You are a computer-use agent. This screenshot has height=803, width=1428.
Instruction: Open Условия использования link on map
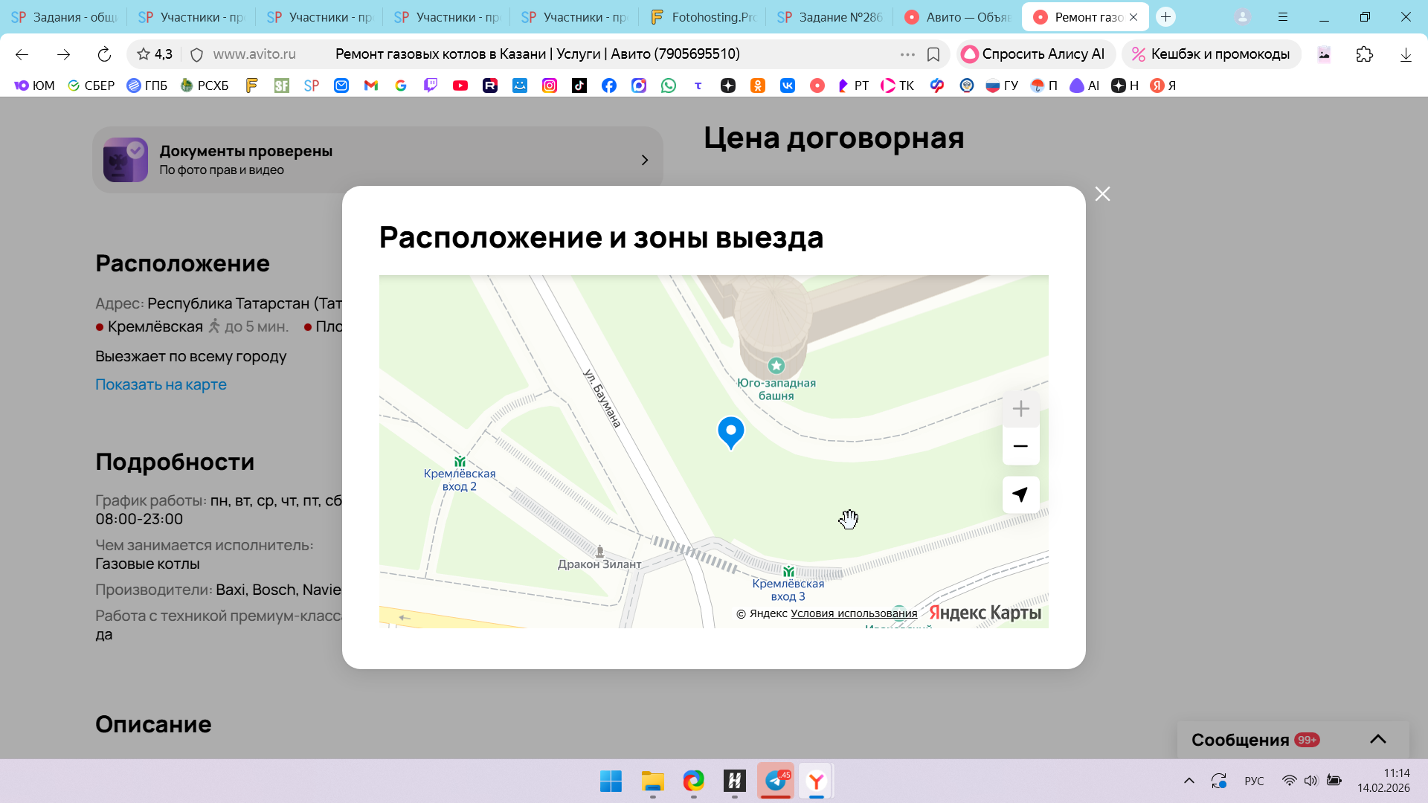(x=853, y=613)
